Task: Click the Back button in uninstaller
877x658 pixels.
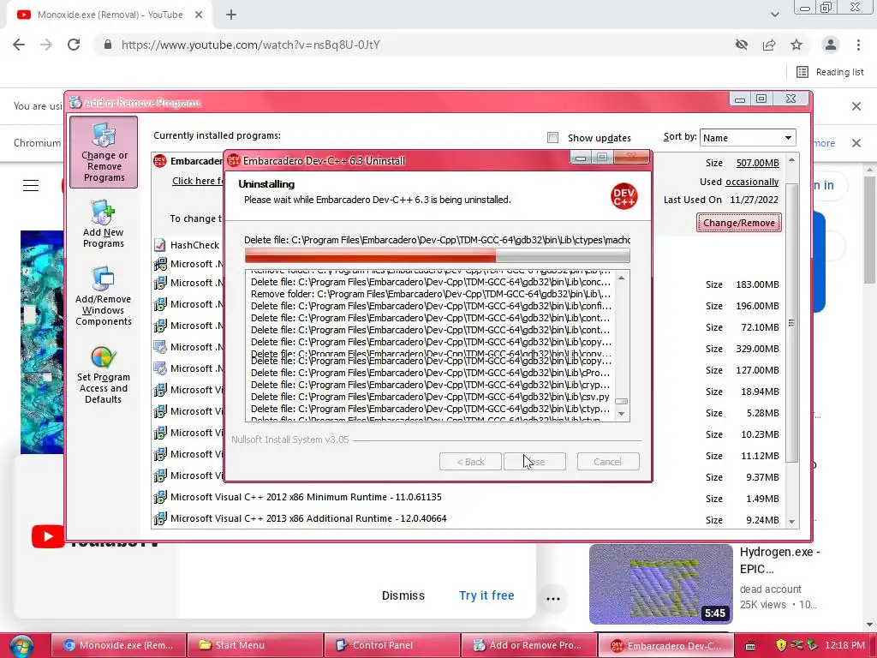Action: click(470, 462)
